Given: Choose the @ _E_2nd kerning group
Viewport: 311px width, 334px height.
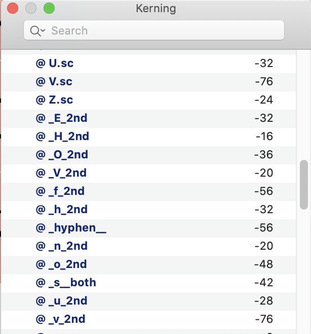Looking at the screenshot, I should 148,119.
